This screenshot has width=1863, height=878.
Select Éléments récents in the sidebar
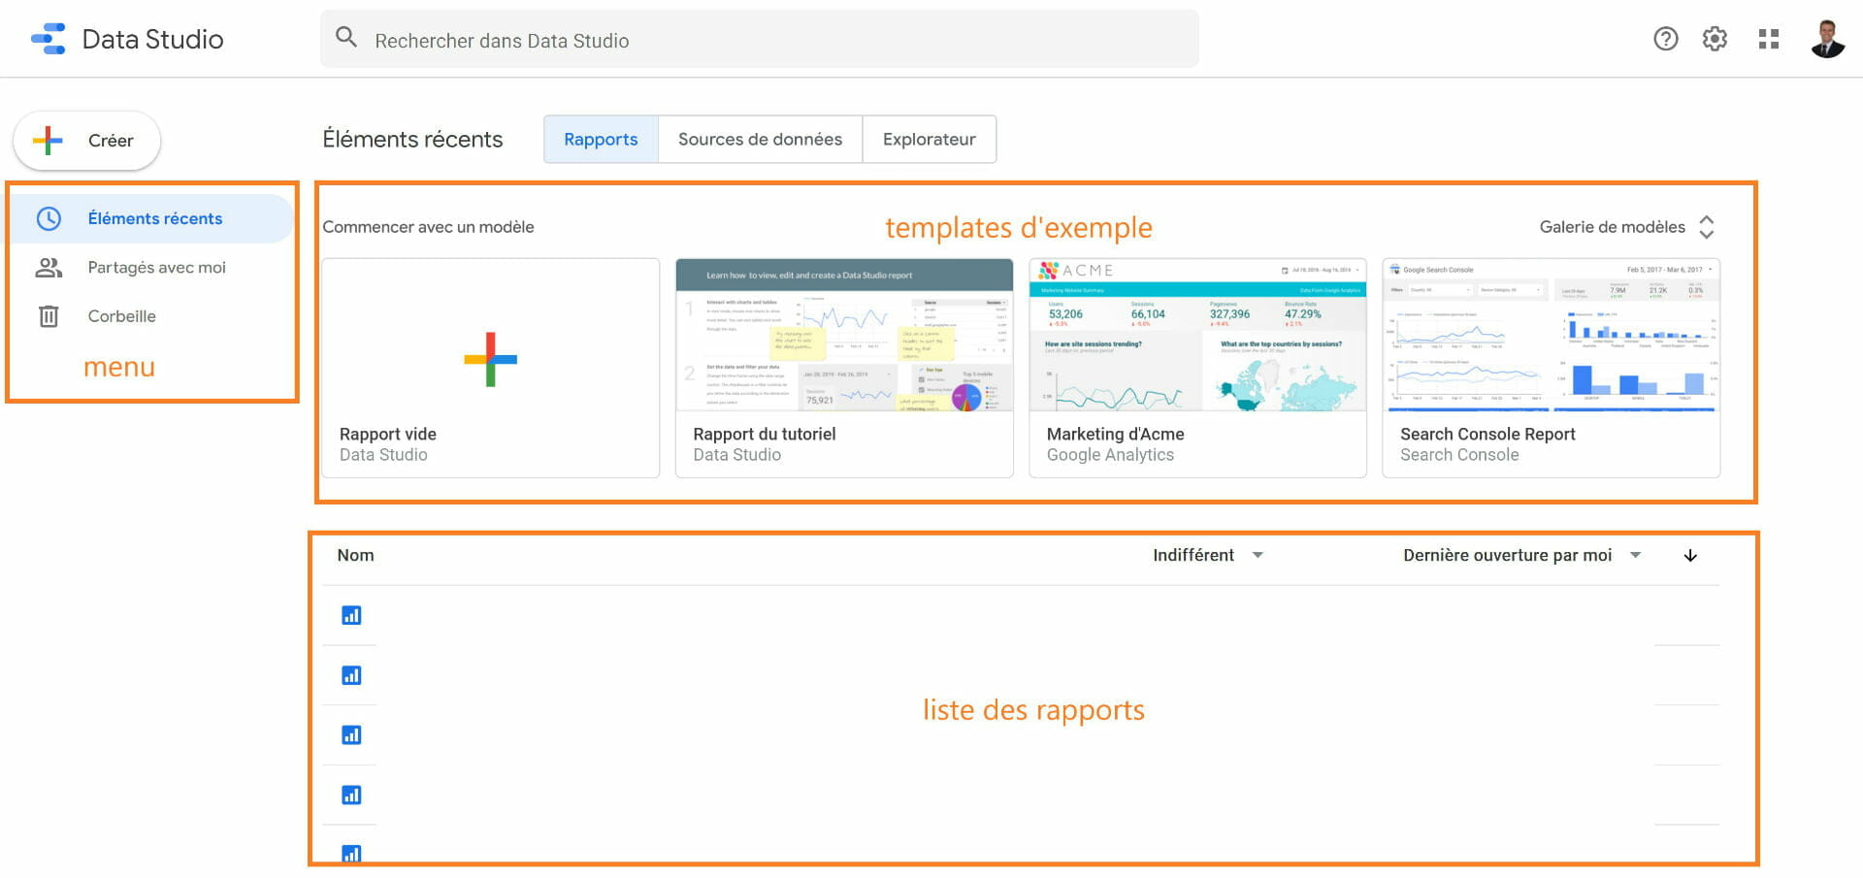(x=150, y=218)
